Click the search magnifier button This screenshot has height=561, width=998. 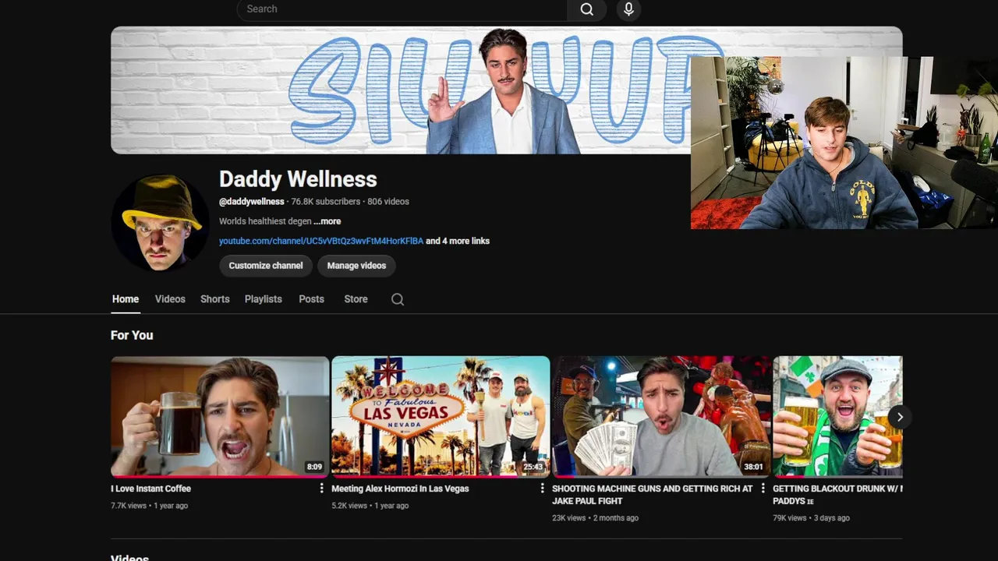pos(587,9)
